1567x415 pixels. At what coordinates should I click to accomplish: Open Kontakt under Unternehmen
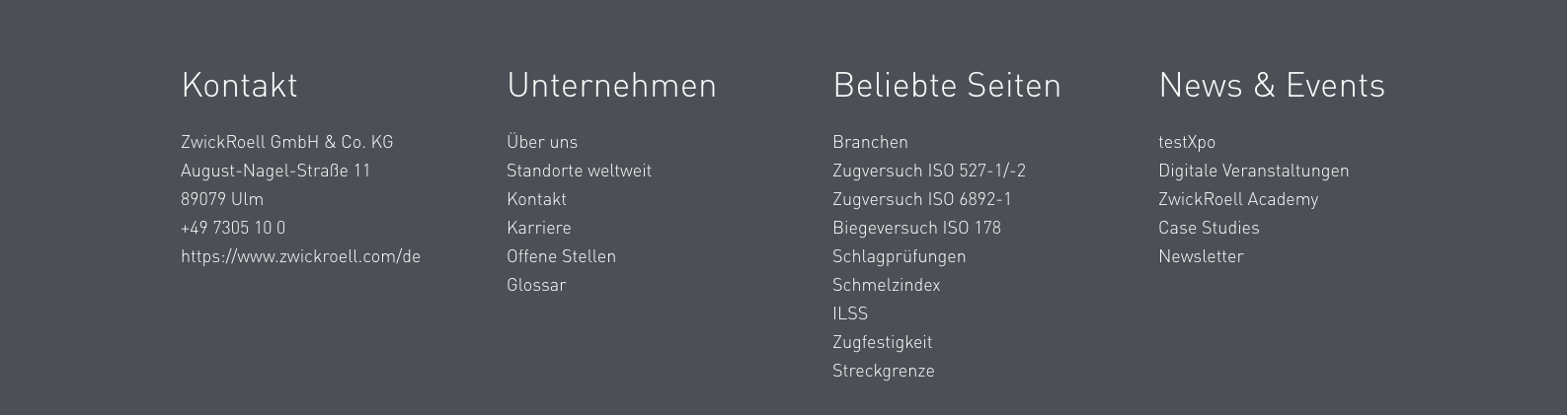click(536, 199)
